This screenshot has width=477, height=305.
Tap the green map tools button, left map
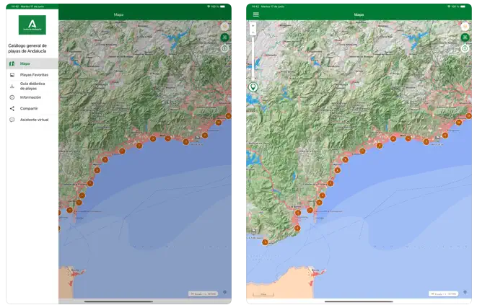[224, 37]
